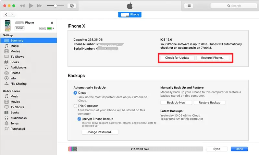Click the File Sharing app icon
The width and height of the screenshot is (259, 155).
coord(6,84)
